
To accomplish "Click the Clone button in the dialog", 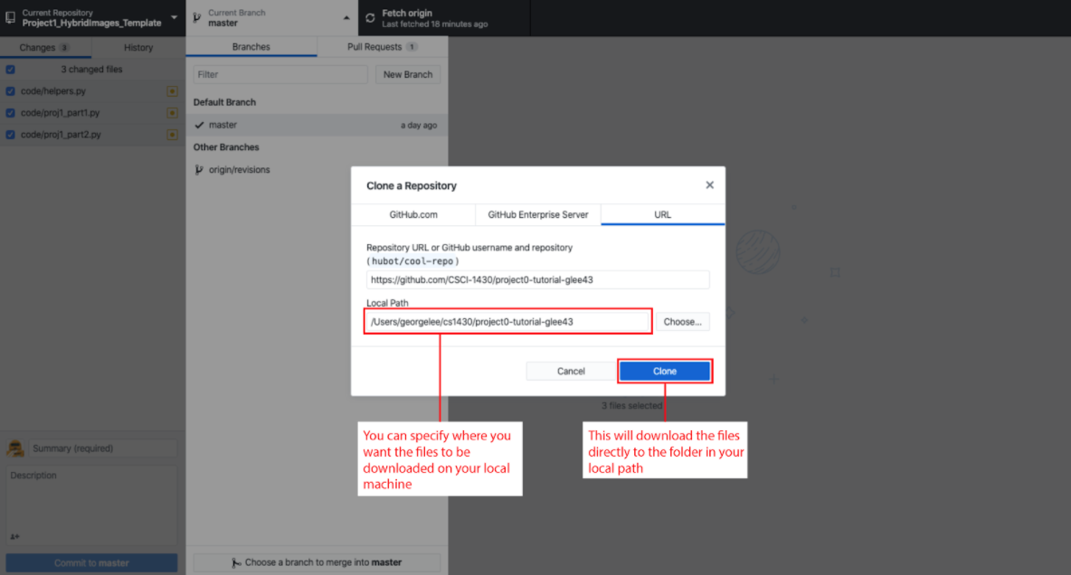I will pyautogui.click(x=665, y=371).
